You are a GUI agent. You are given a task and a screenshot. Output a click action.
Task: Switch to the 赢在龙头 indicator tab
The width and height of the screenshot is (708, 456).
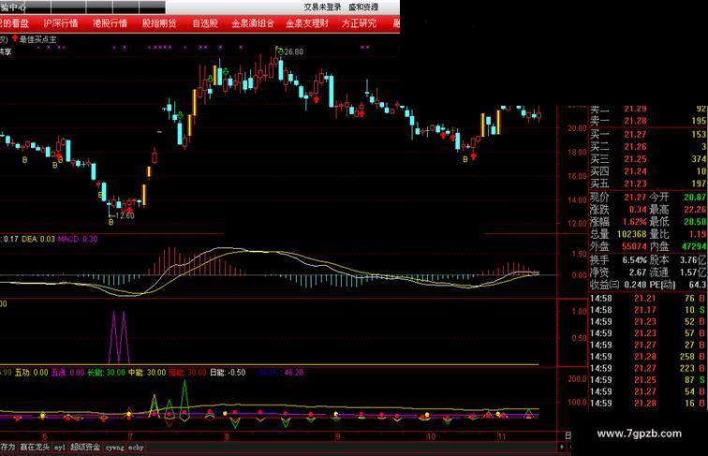35,448
